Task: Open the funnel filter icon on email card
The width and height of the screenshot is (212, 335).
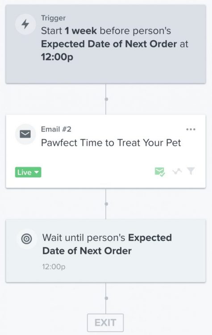Action: tap(191, 171)
